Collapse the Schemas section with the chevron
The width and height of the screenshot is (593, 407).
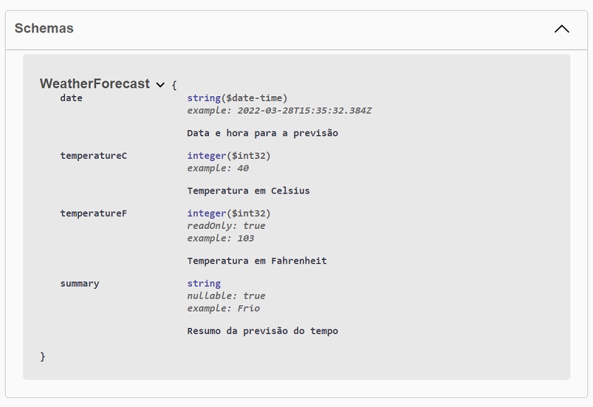click(x=562, y=29)
